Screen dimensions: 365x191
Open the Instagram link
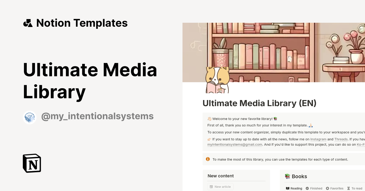(x=318, y=139)
